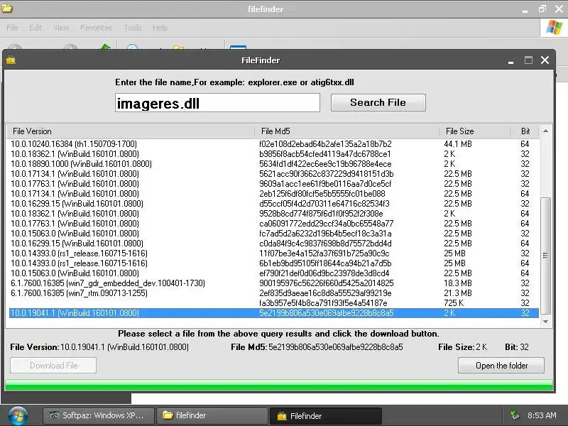This screenshot has height=426, width=568.
Task: Select row with Md5 d55ccf05f4d2d70311e64716c82534f3
Action: [273, 204]
